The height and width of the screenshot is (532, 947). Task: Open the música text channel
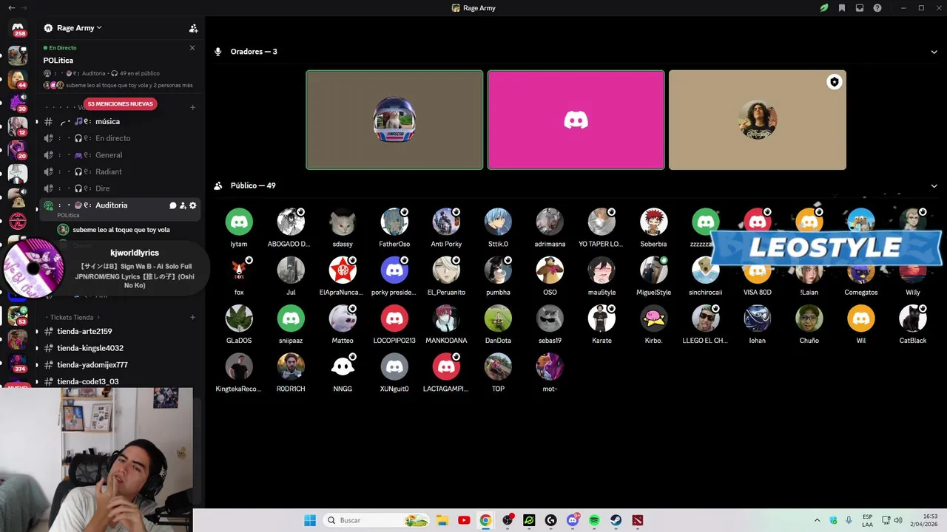tap(118, 121)
